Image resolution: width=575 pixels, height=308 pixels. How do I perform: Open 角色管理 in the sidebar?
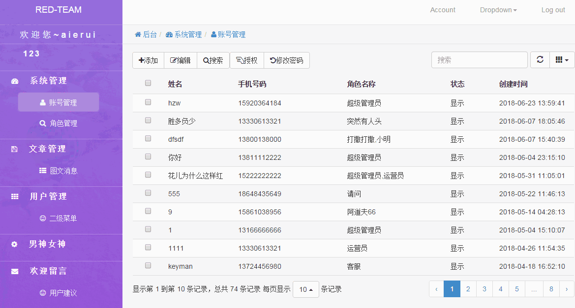[59, 123]
